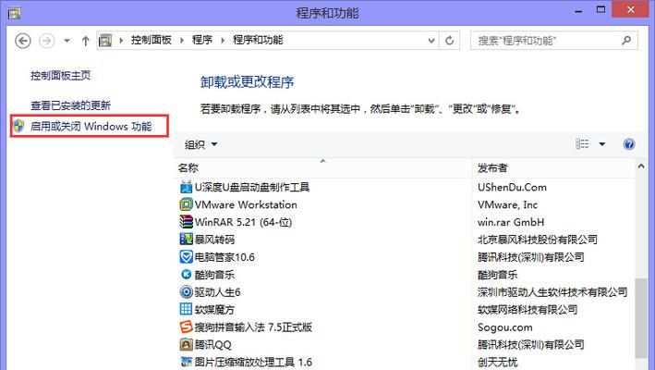The height and width of the screenshot is (370, 655).
Task: Select the row named WinRAR 5.21 (64-位)
Action: [x=404, y=222]
